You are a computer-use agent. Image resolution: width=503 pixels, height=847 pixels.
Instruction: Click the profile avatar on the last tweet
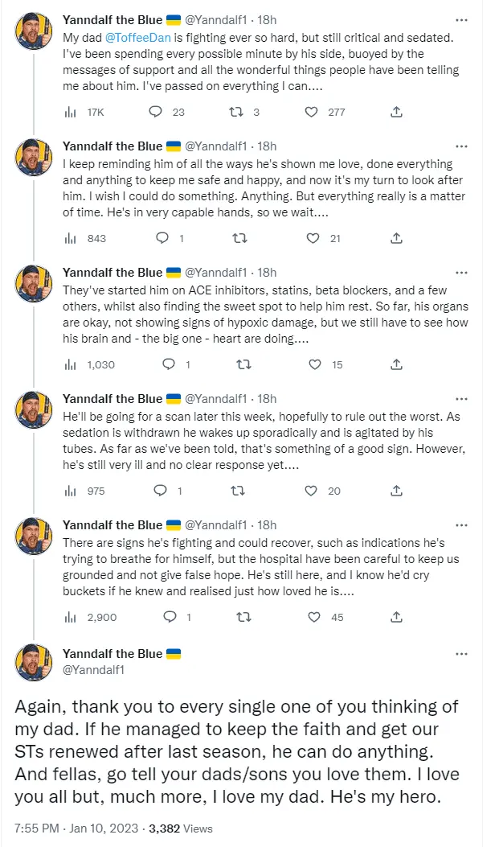click(35, 662)
